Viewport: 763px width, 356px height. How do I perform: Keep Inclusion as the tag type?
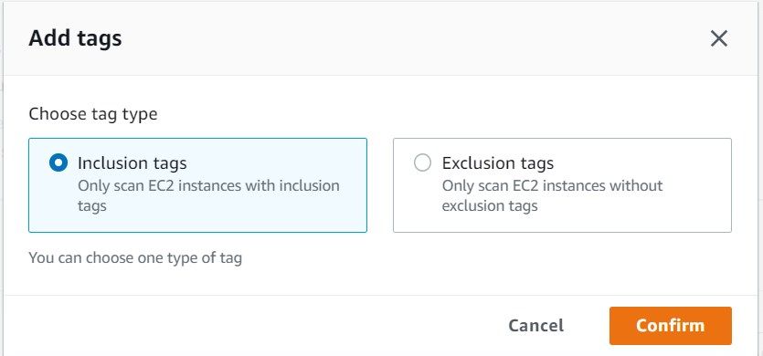coord(58,162)
